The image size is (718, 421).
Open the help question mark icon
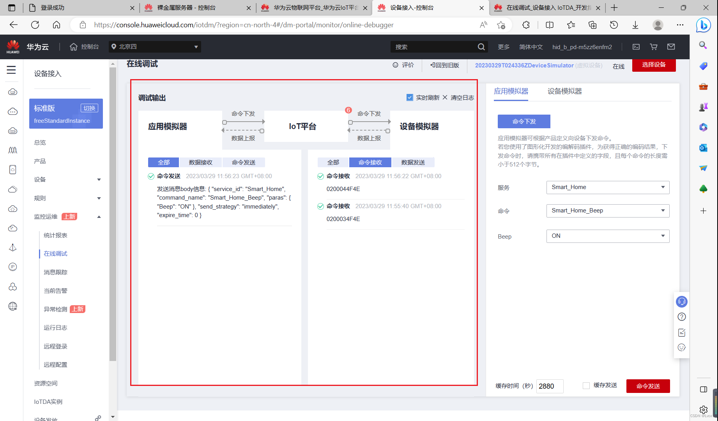point(682,317)
